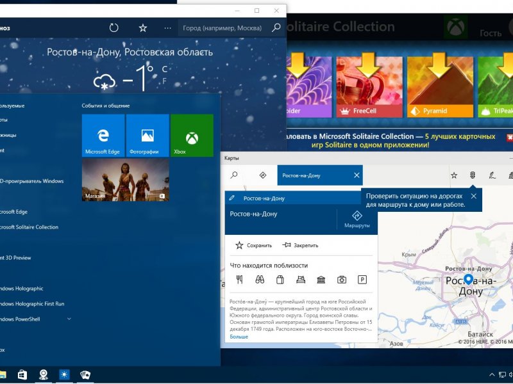Viewport: 513px width, 384px height.
Task: Click the Батайск label on the map
Action: pos(480,334)
